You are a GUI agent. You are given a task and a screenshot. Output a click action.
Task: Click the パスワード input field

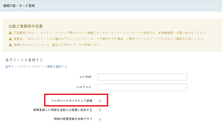pos(143,87)
